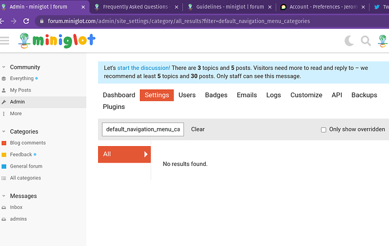This screenshot has height=246, width=389.
Task: Go forward in browser history
Action: click(x=14, y=21)
